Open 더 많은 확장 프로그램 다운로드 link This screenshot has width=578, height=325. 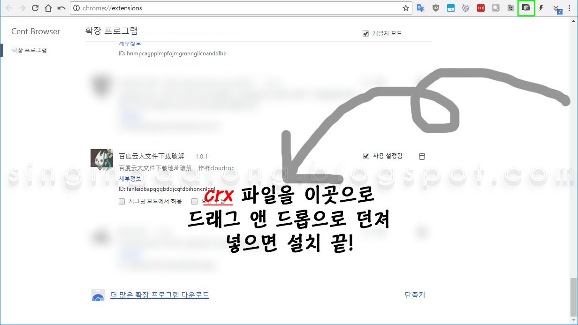pyautogui.click(x=160, y=295)
